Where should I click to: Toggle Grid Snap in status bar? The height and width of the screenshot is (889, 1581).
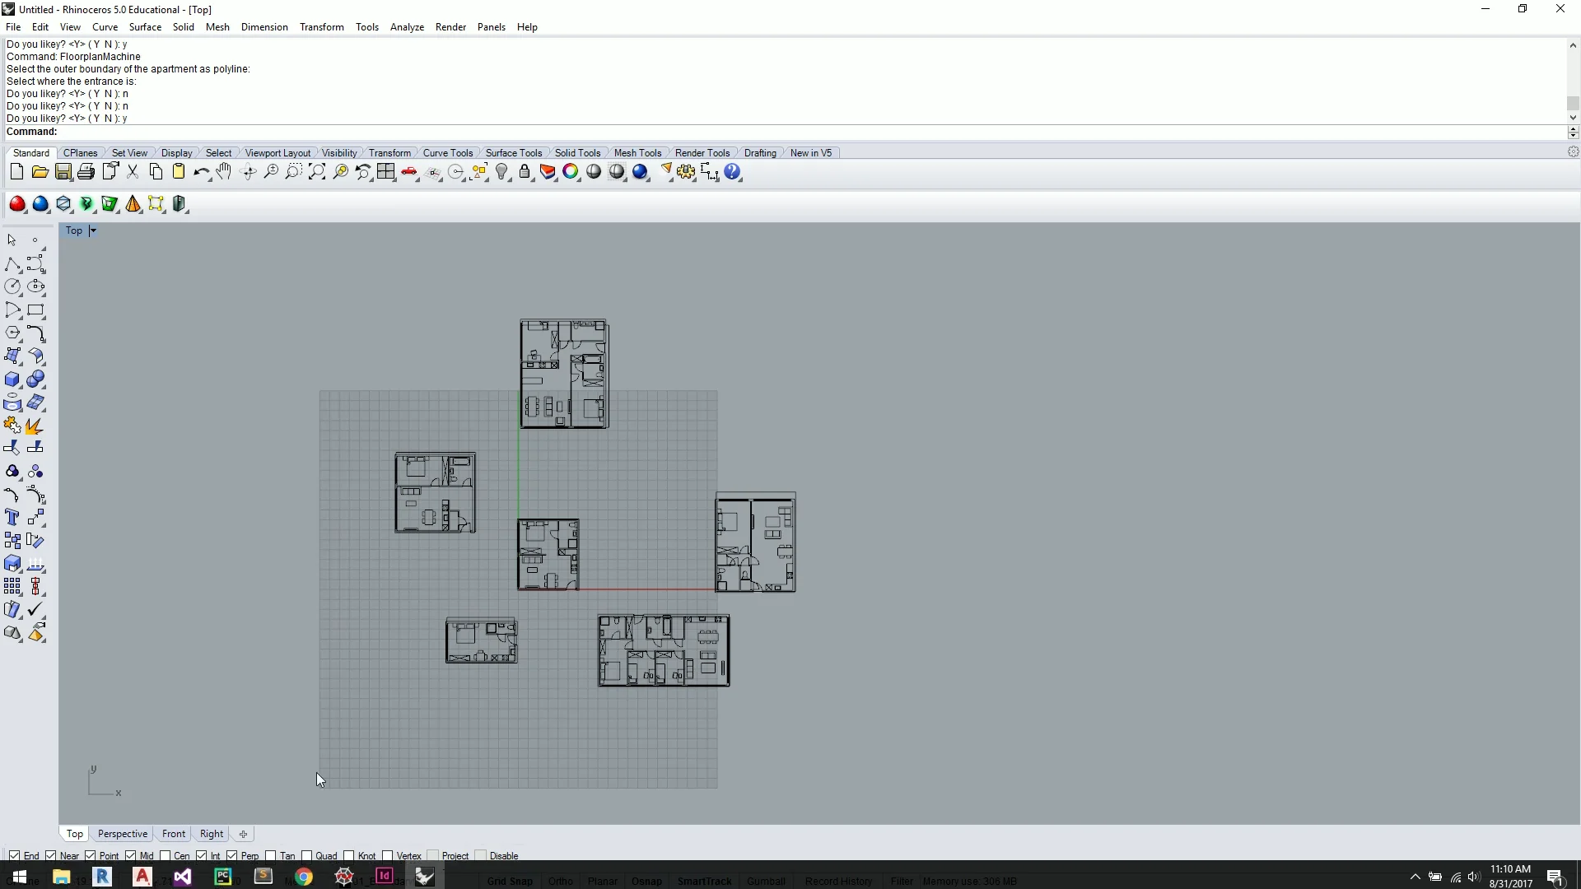[509, 881]
